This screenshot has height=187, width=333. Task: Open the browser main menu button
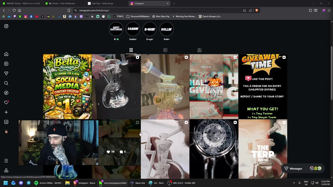click(x=329, y=10)
